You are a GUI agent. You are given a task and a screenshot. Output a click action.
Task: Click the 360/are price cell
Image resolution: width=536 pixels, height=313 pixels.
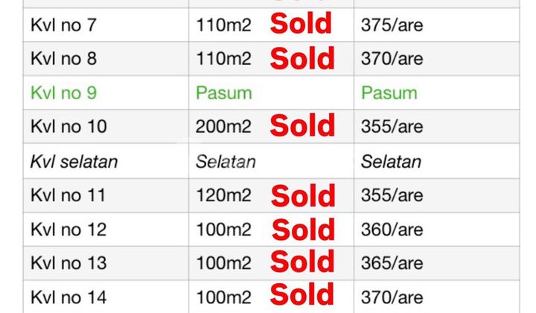pos(392,230)
